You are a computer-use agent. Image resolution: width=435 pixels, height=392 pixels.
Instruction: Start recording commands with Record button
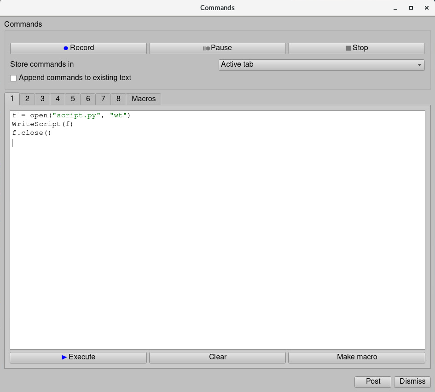(x=78, y=48)
